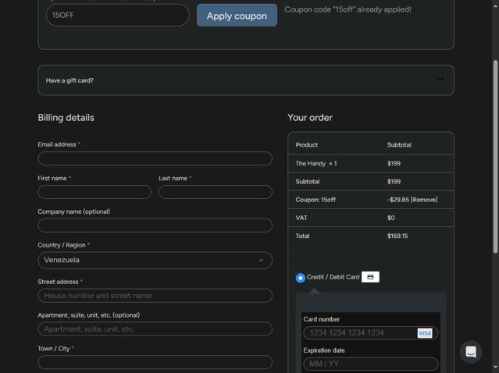This screenshot has height=373, width=499.
Task: Click The Handy × 1 product row
Action: (371, 163)
